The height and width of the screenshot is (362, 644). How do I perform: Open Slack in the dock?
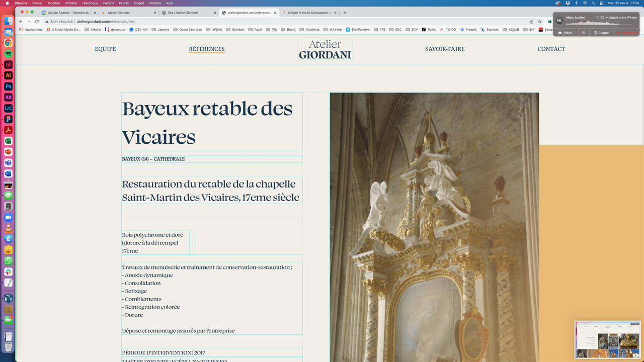coord(8,271)
